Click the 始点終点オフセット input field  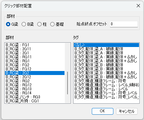124,24
